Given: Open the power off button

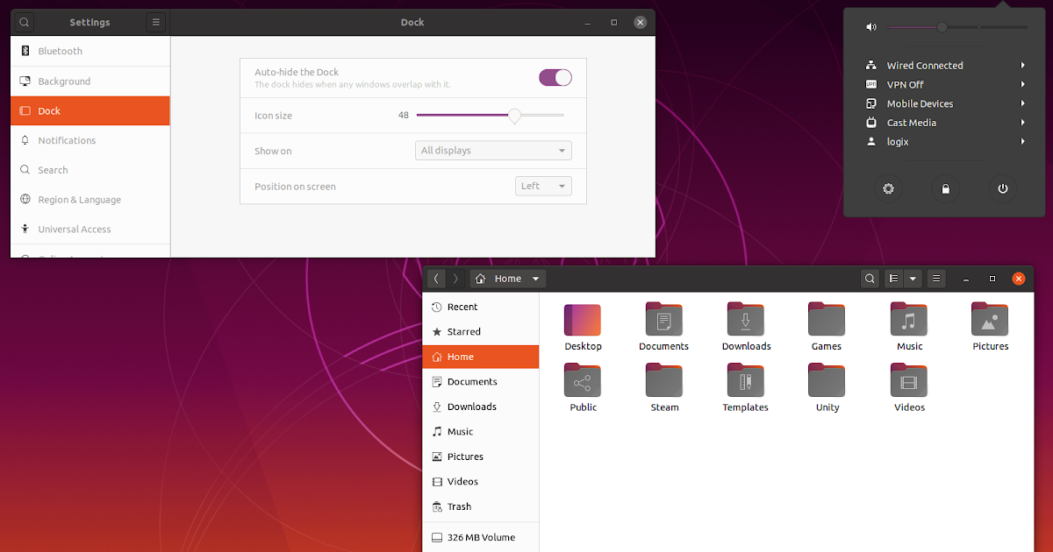Looking at the screenshot, I should coord(1002,188).
